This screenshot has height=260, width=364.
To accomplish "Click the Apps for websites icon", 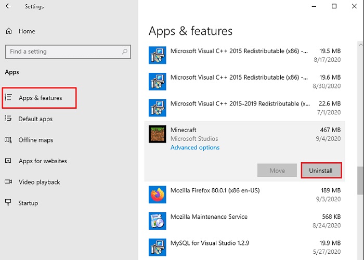I will [8, 161].
